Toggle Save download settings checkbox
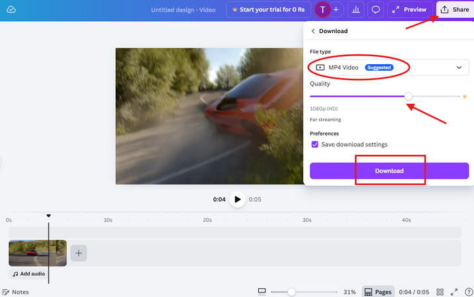 point(314,144)
